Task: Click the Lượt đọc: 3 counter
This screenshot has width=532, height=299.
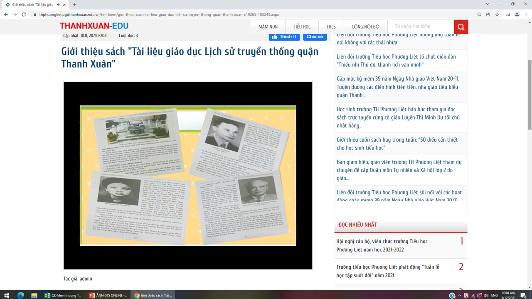Action: pyautogui.click(x=128, y=36)
